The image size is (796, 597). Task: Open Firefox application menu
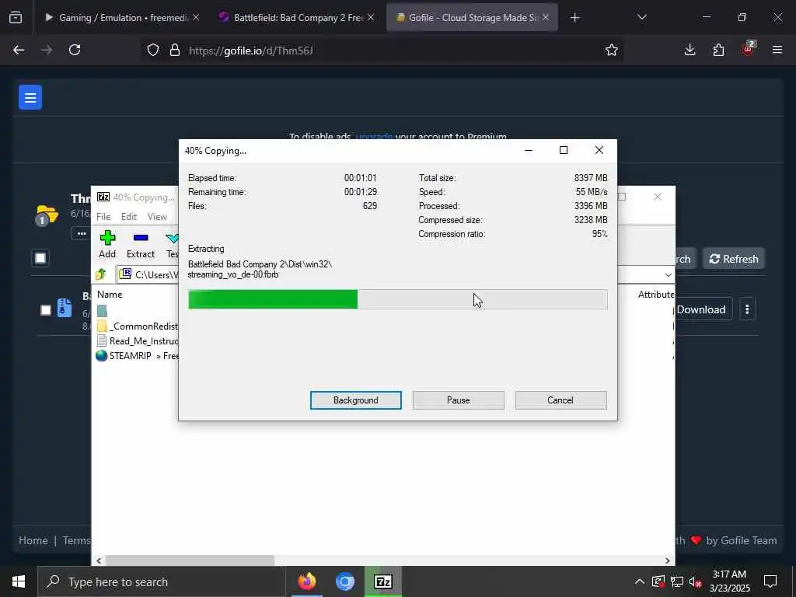coord(777,50)
